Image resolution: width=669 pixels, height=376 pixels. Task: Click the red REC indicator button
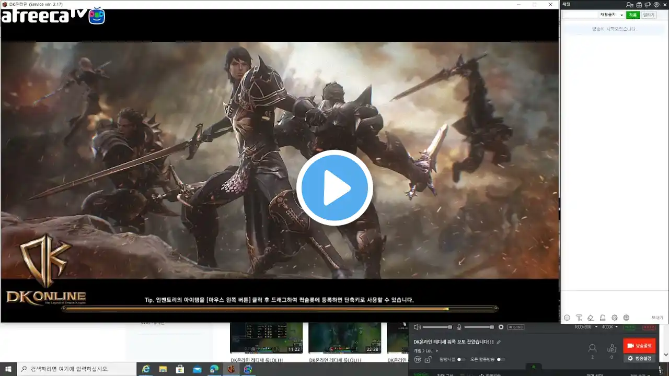click(648, 327)
